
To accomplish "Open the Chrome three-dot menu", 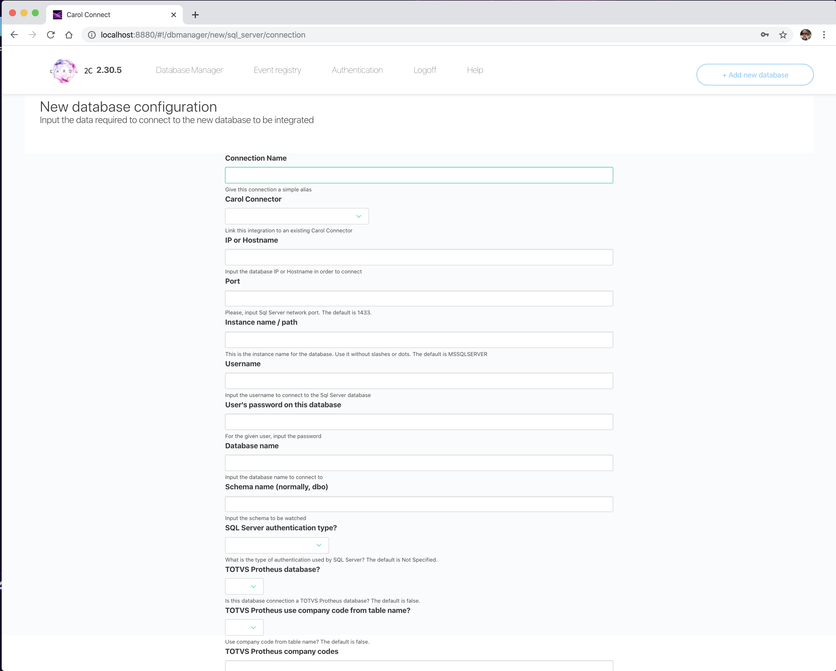I will tap(824, 35).
